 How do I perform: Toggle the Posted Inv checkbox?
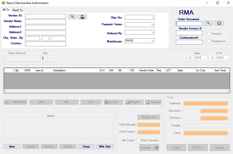tap(209, 41)
